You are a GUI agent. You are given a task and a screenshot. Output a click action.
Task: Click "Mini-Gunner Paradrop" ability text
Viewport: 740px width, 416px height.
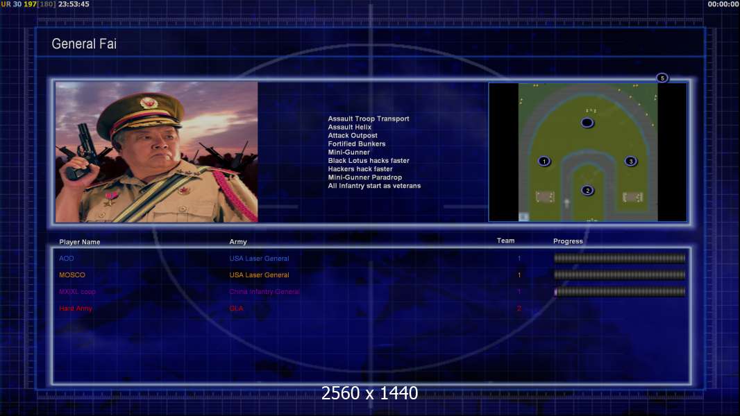365,177
